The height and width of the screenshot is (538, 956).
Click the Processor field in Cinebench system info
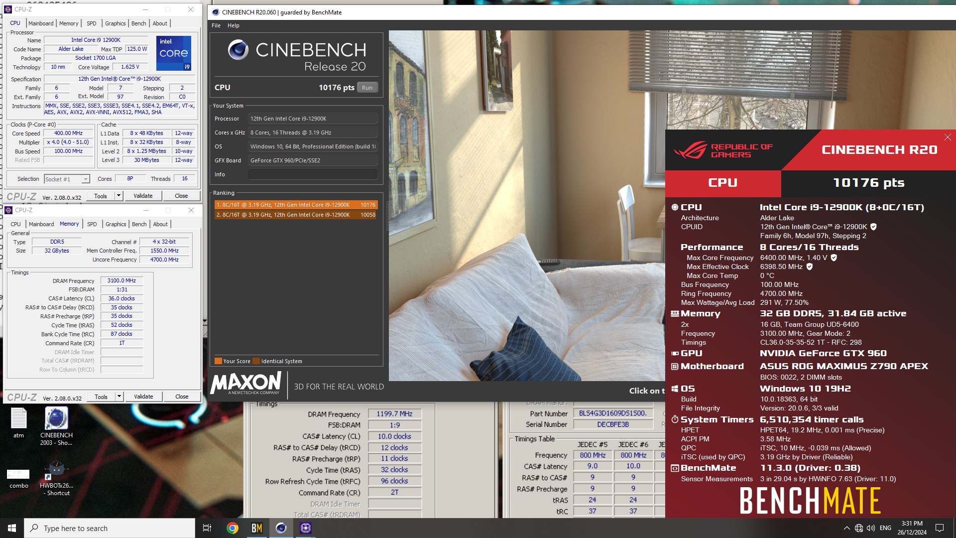[313, 119]
